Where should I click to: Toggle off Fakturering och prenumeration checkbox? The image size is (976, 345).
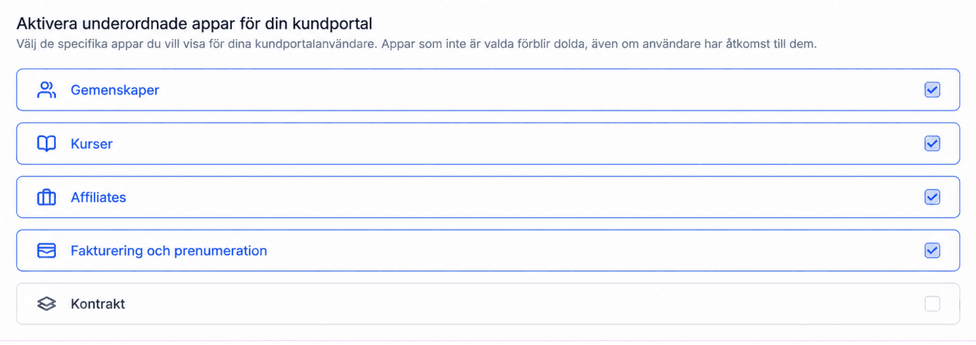coord(932,251)
